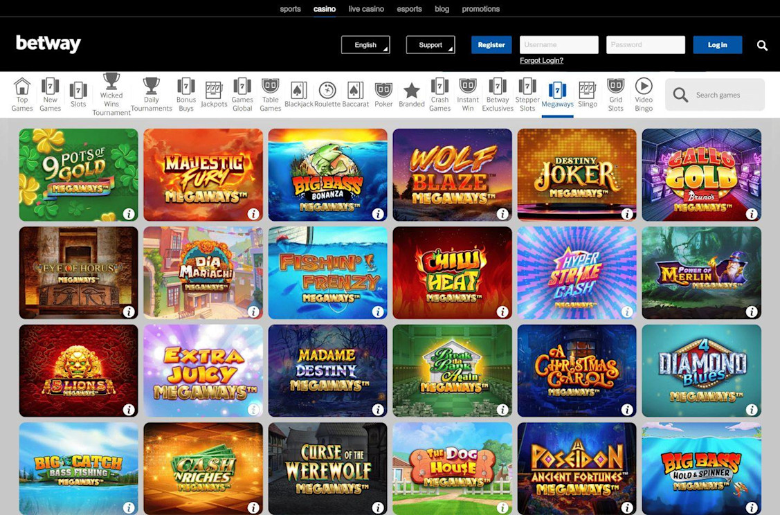
Task: Follow the Forgot Login? link
Action: pos(541,61)
